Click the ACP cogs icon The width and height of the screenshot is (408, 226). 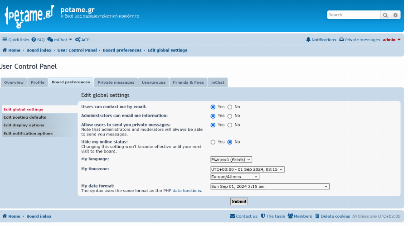78,39
